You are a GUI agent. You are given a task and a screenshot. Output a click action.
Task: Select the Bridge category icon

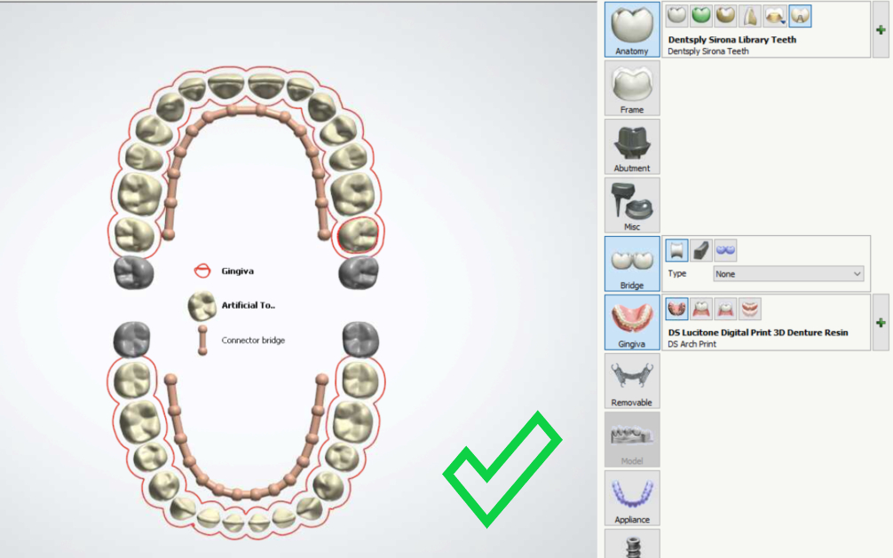tap(632, 263)
